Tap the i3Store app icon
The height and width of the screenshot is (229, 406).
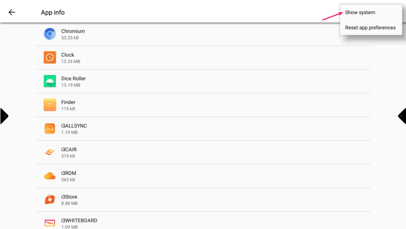[x=50, y=200]
